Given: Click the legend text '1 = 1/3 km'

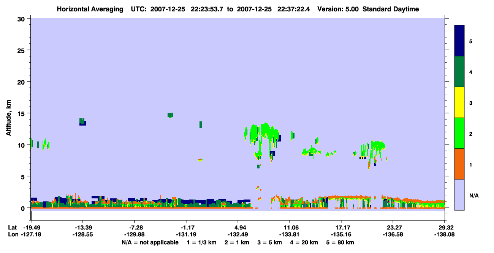Looking at the screenshot, I should [x=201, y=242].
